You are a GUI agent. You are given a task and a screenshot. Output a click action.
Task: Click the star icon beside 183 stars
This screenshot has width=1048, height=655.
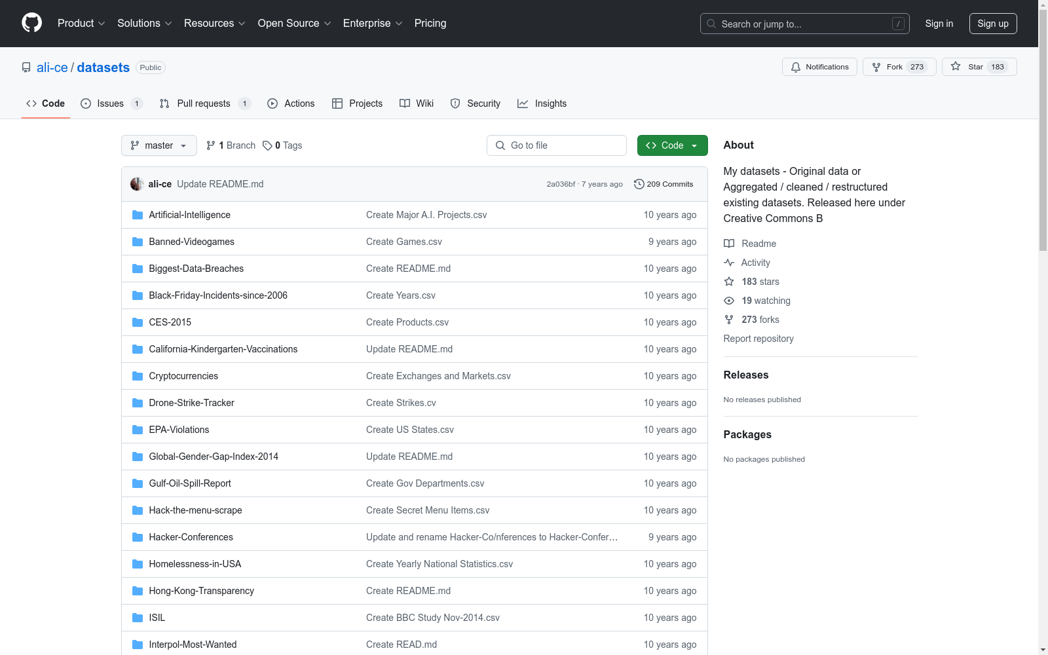729,282
